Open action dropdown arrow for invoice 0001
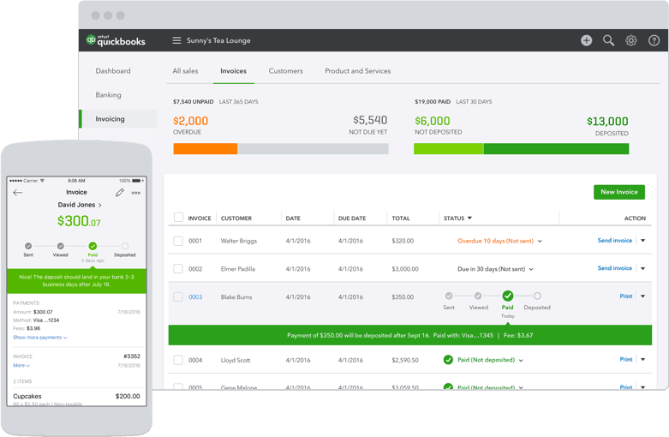 [643, 240]
